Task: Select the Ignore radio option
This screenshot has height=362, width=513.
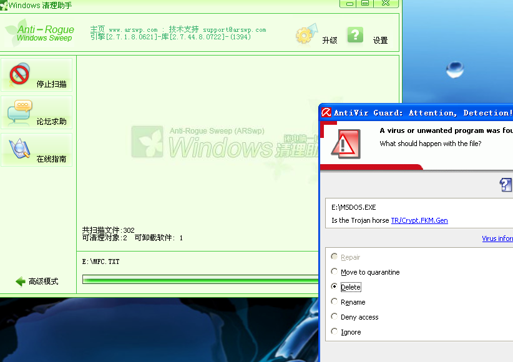Action: tap(334, 331)
